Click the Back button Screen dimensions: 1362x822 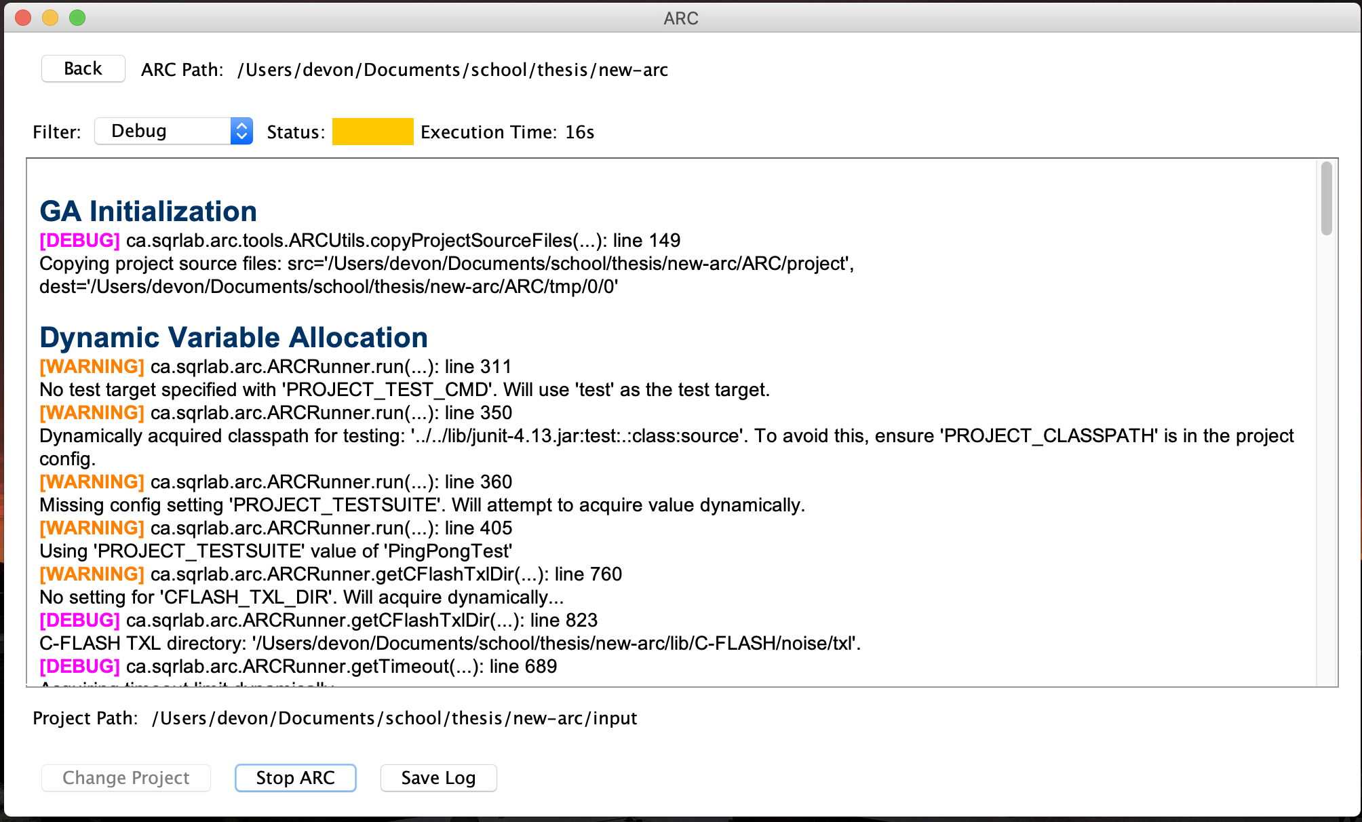(x=83, y=68)
